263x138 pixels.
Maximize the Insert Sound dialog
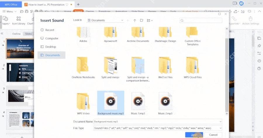219,14
